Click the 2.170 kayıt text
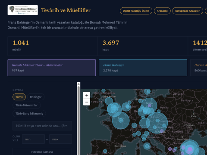The height and width of the screenshot is (155, 207). [x=110, y=71]
